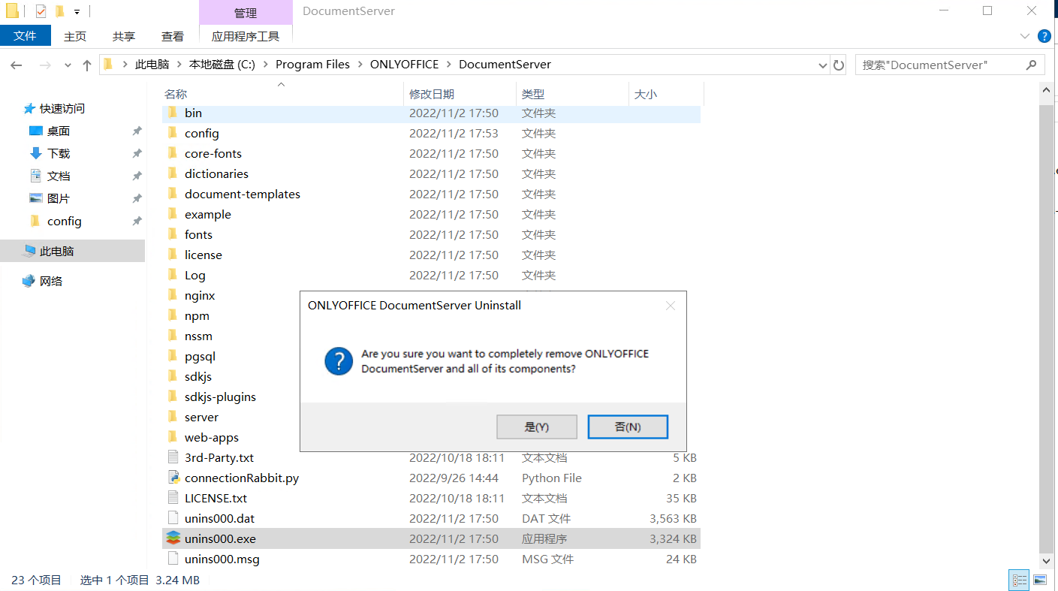Viewport: 1058px width, 591px height.
Task: Click the blue question mark icon in dialog
Action: coord(339,361)
